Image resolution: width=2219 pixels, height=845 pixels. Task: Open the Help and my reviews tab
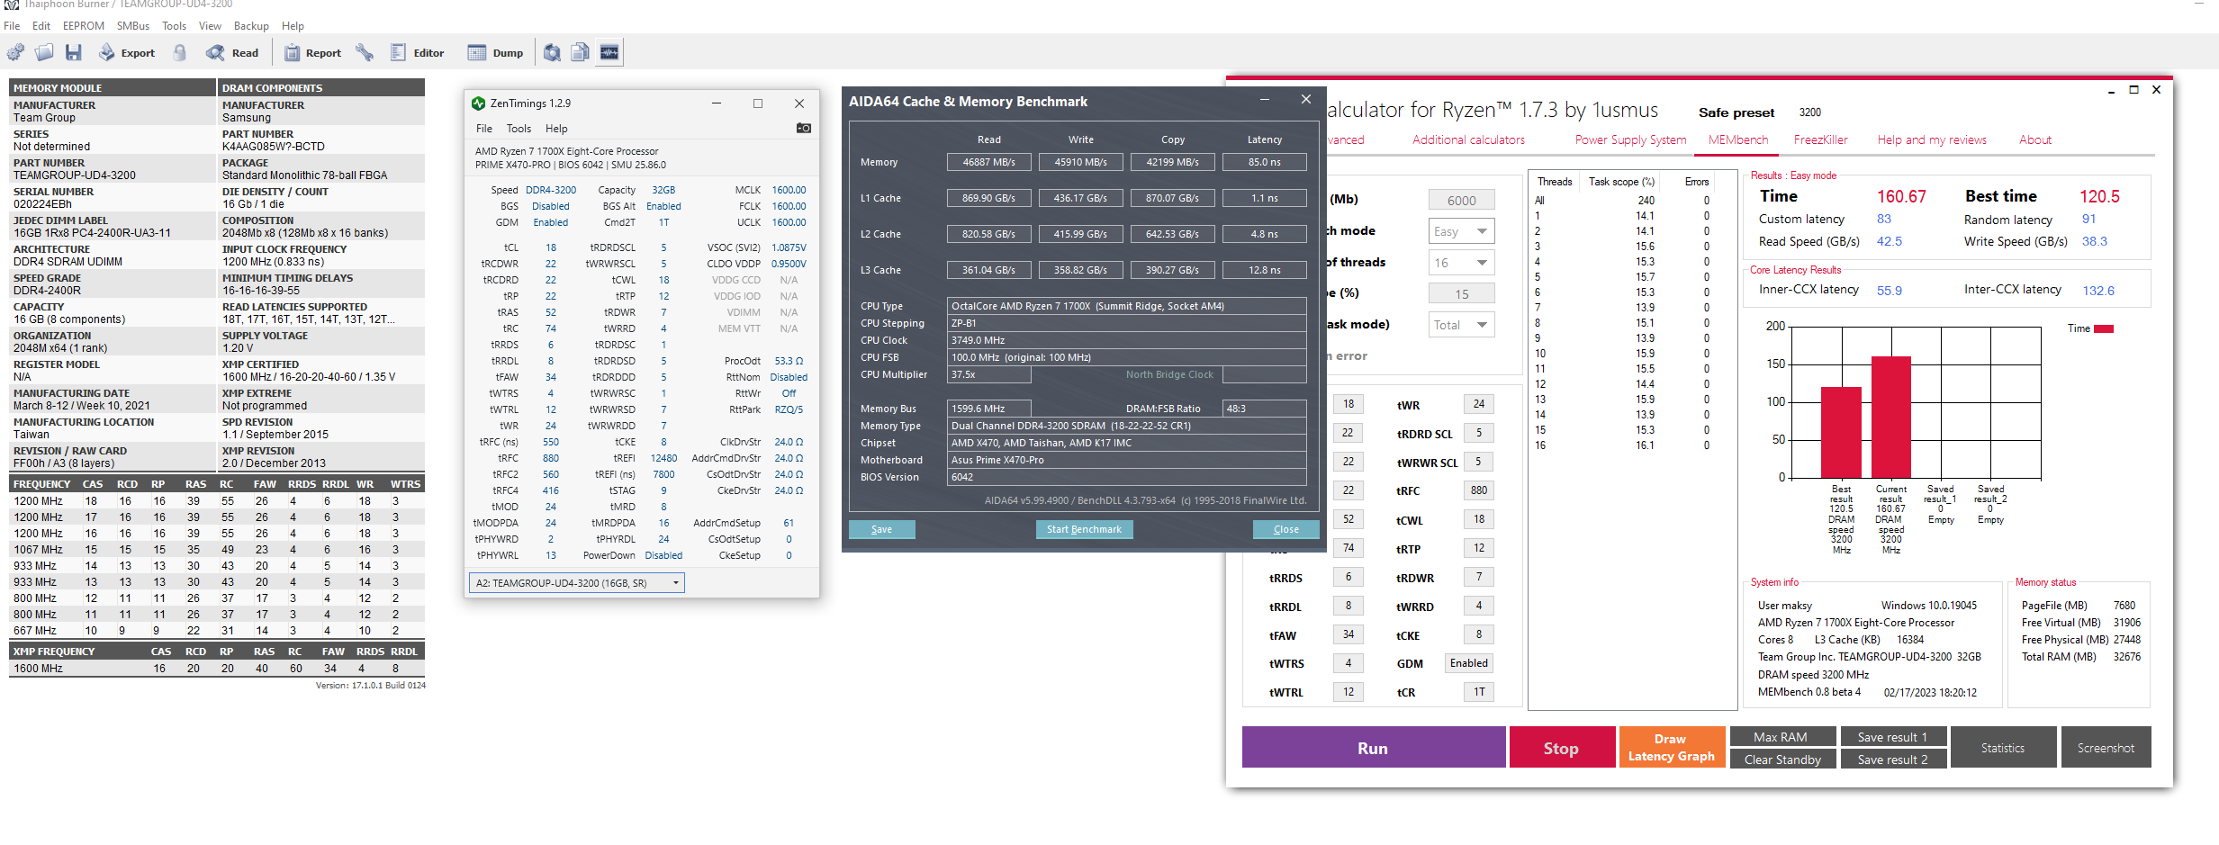click(x=1932, y=140)
